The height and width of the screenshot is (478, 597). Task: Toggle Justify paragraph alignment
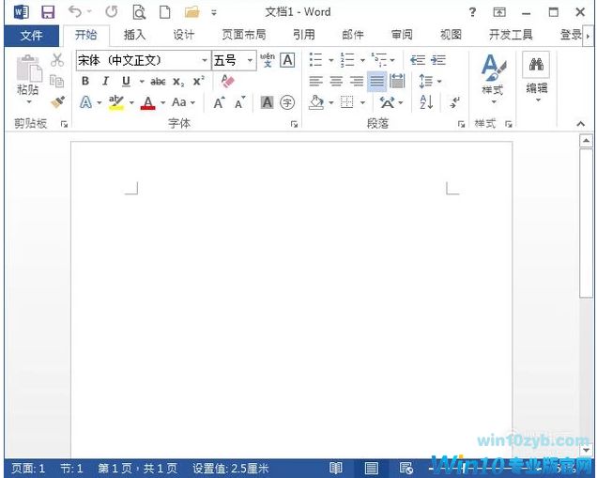[376, 82]
